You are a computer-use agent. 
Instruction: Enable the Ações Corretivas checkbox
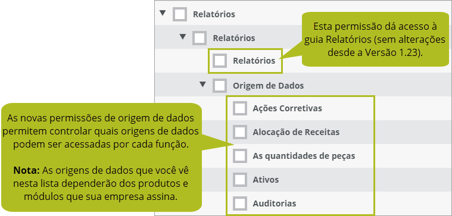pos(240,108)
